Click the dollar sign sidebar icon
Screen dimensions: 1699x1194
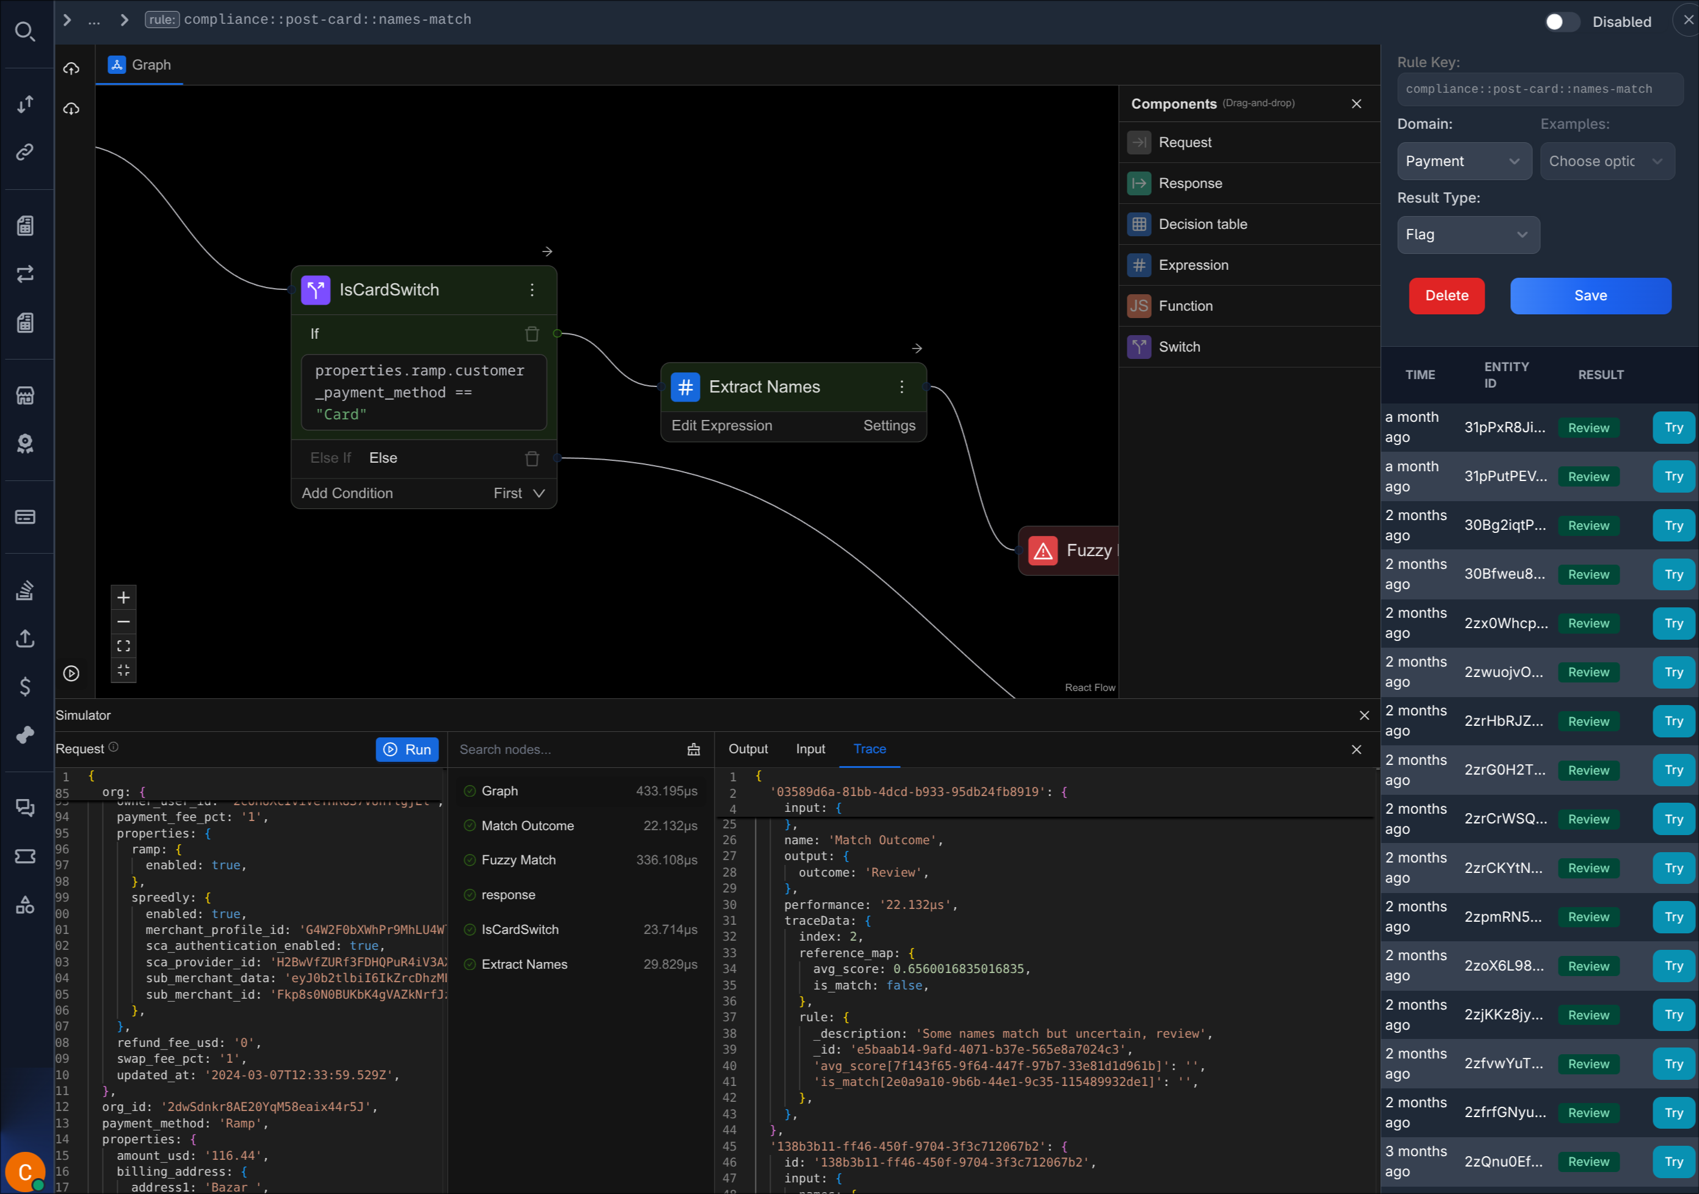(x=25, y=687)
